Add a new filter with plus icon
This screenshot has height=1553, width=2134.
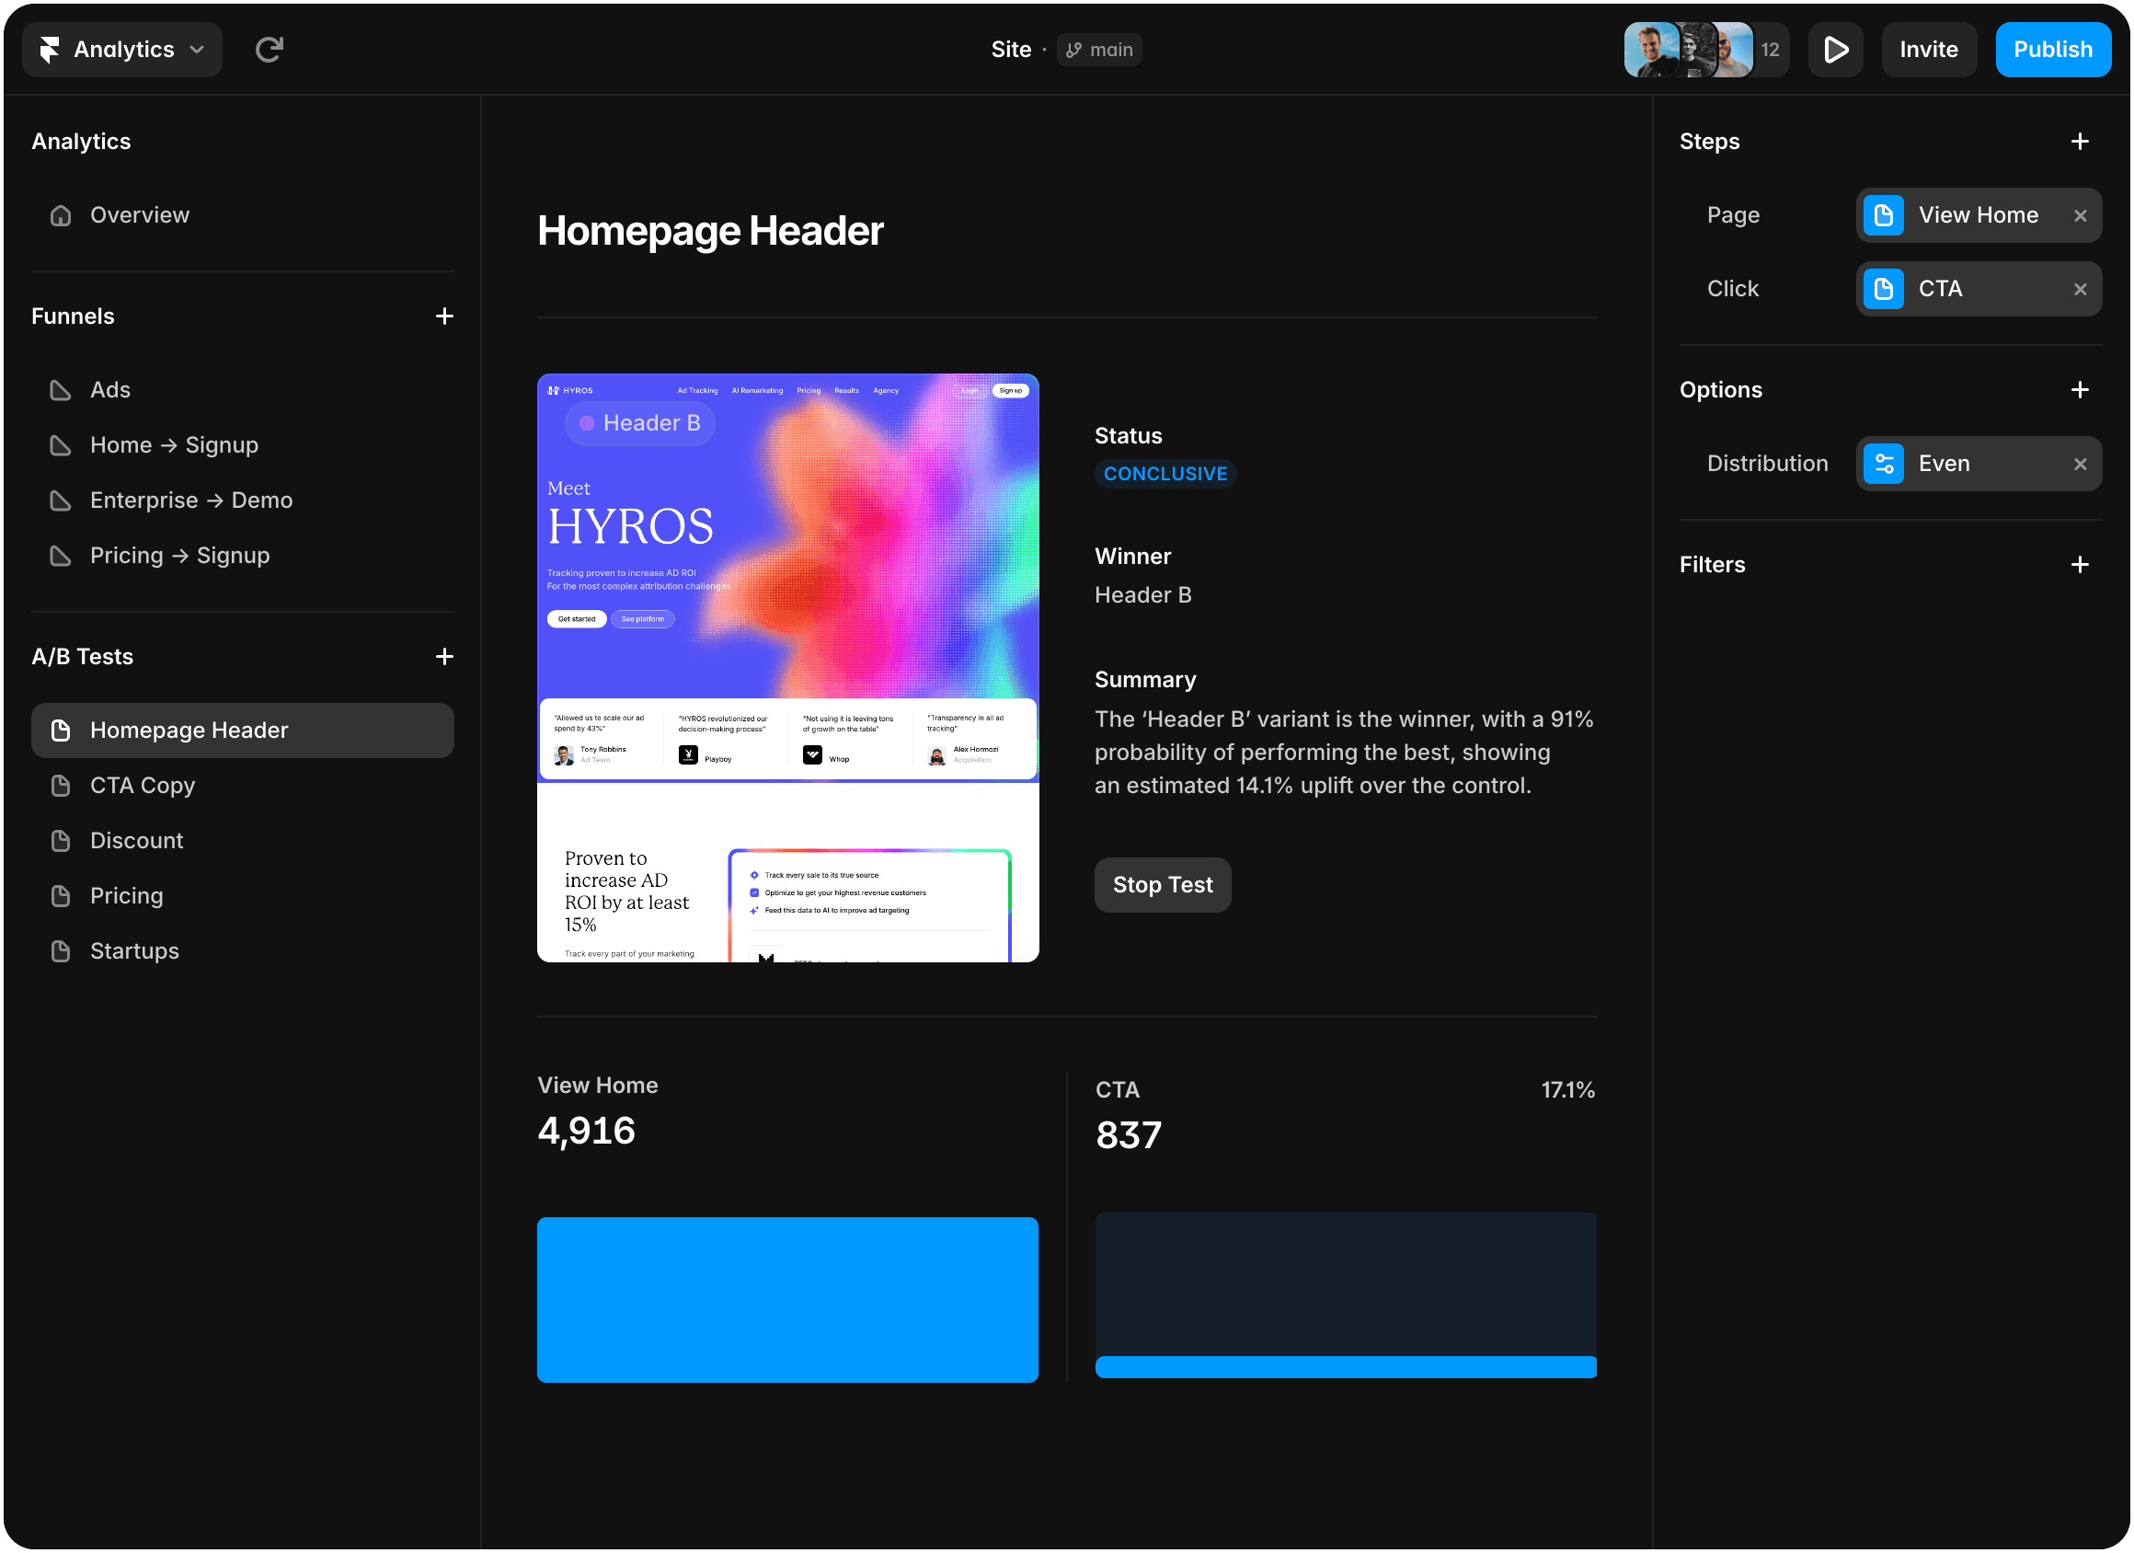[2080, 565]
